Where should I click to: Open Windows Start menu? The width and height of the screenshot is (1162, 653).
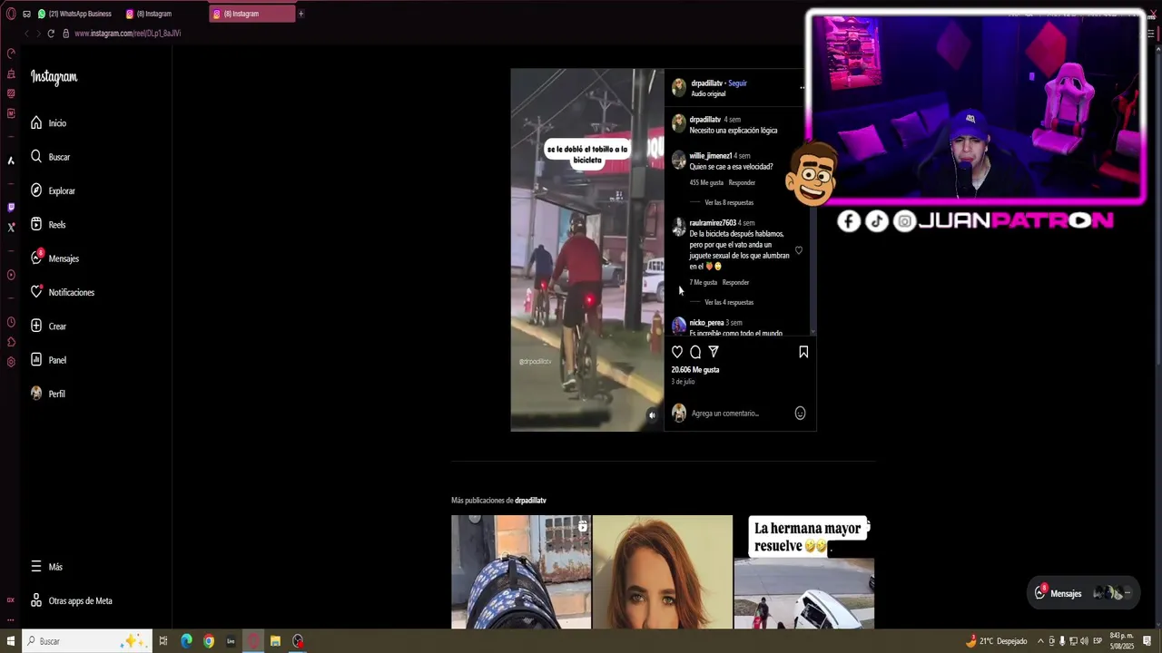click(11, 641)
